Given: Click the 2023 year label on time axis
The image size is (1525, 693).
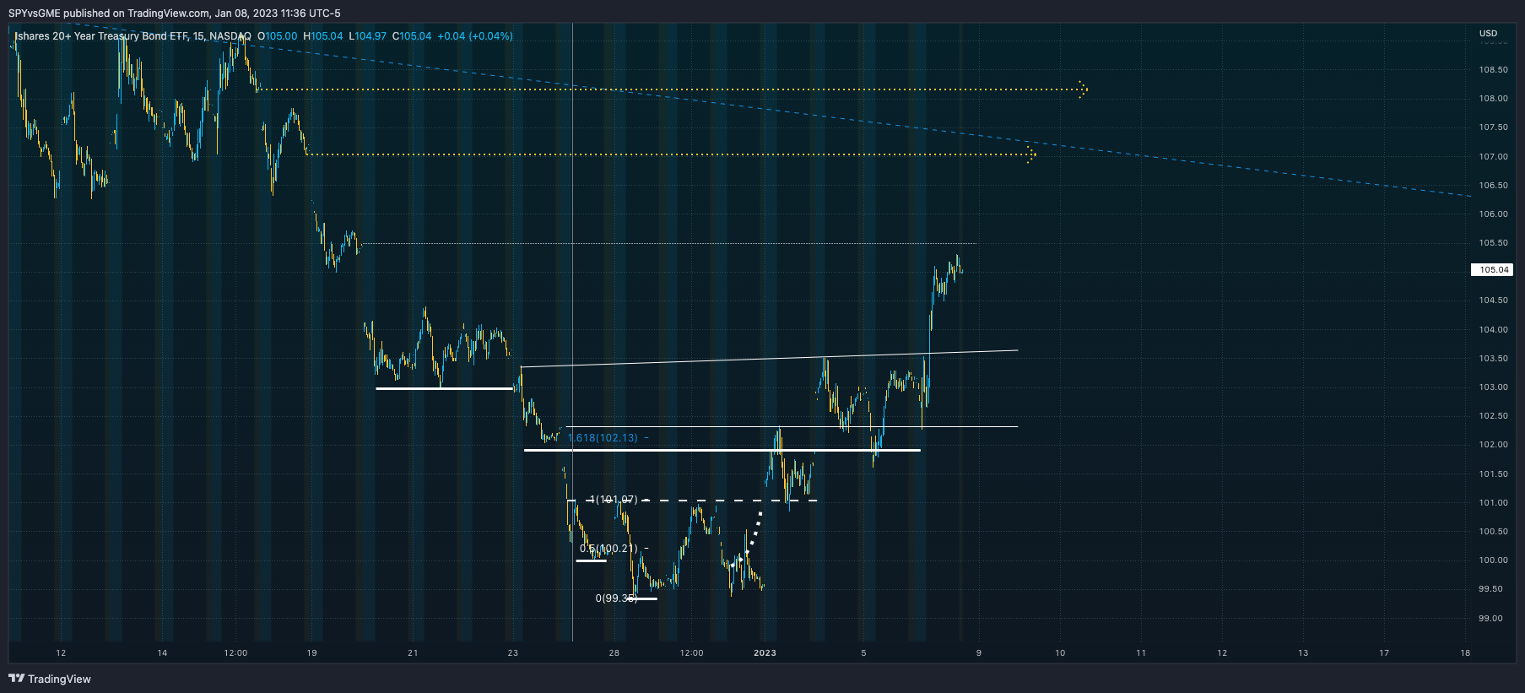Looking at the screenshot, I should 765,653.
